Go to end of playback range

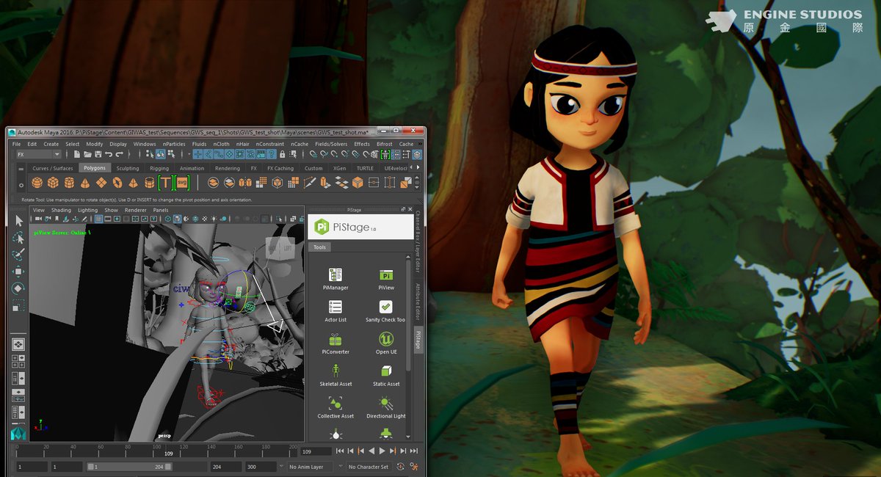414,451
